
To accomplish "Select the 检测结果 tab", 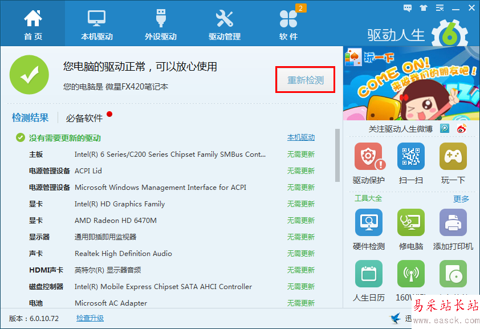I will [x=30, y=117].
